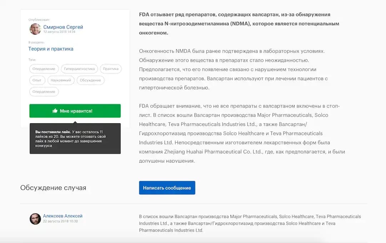Click Алексеев Алексей's commenter avatar
Viewport: 386px width, 243px height.
pos(35,219)
